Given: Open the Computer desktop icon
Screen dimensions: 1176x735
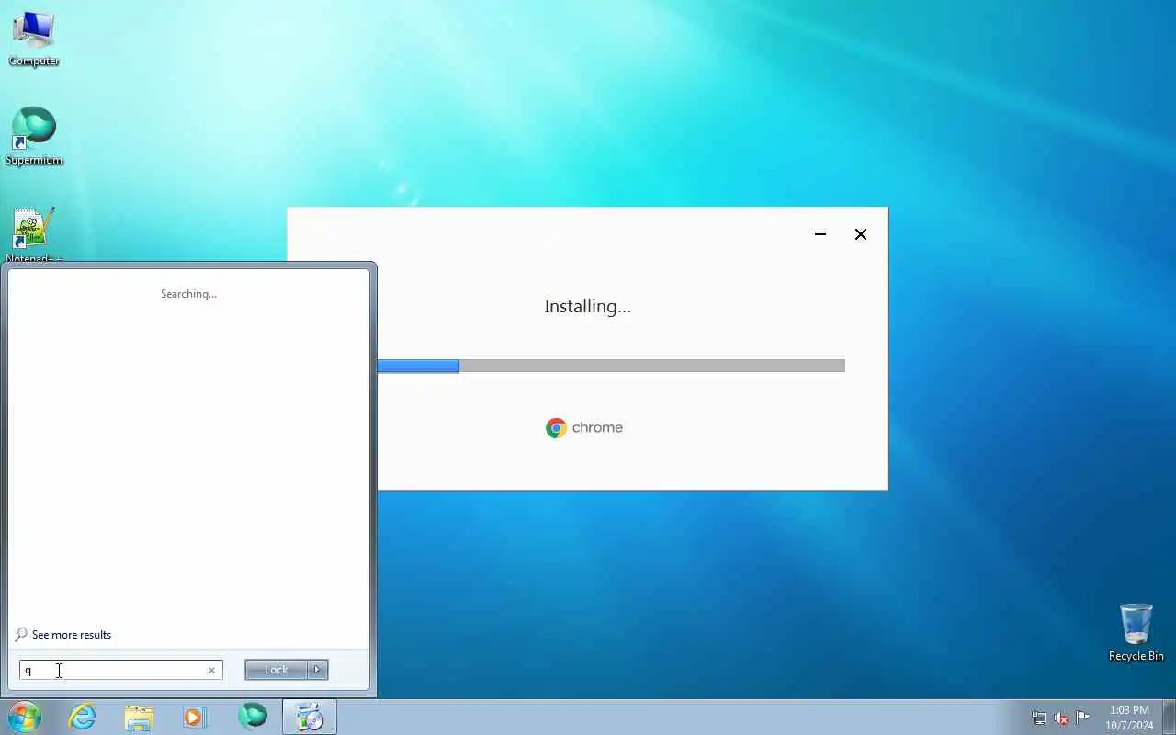Looking at the screenshot, I should 34,39.
